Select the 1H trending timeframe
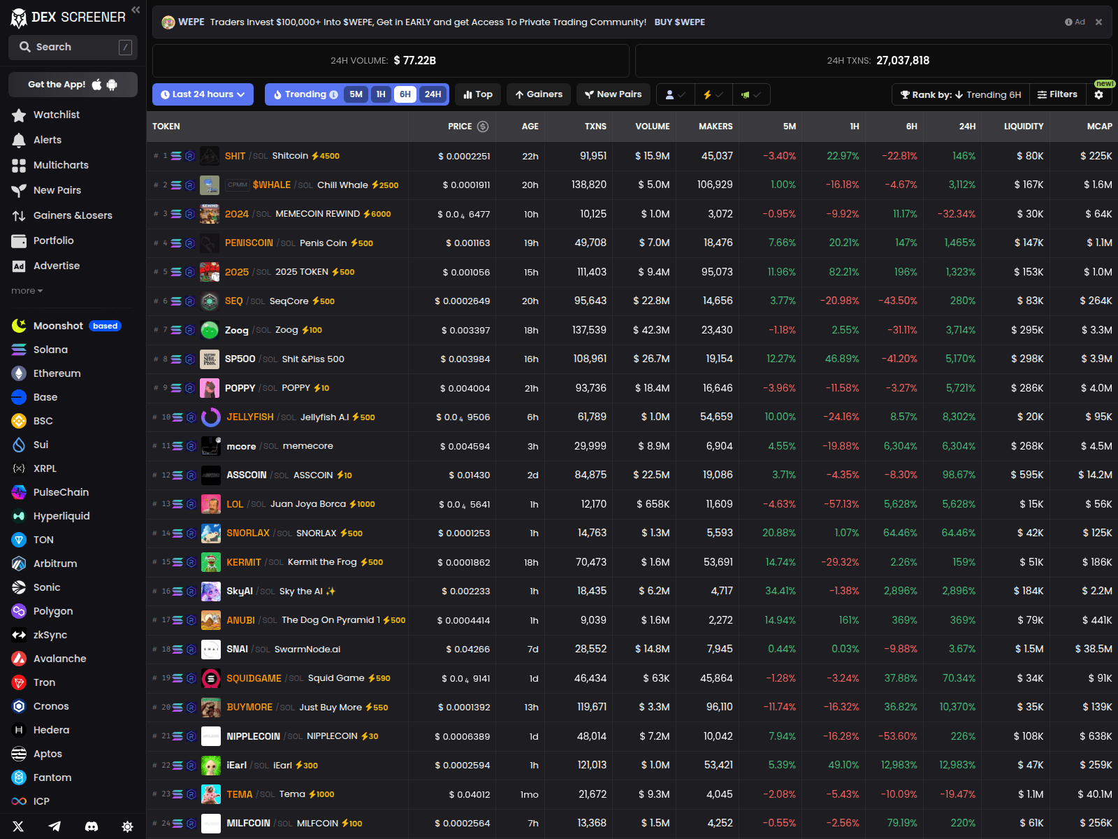 [381, 94]
